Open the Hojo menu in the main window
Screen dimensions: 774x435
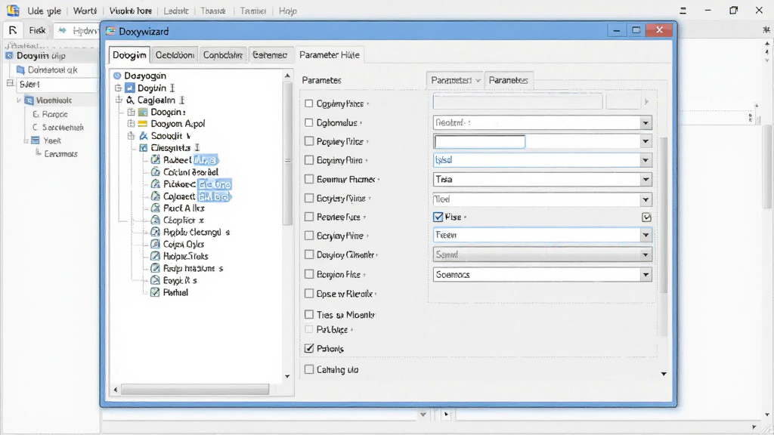pyautogui.click(x=288, y=11)
